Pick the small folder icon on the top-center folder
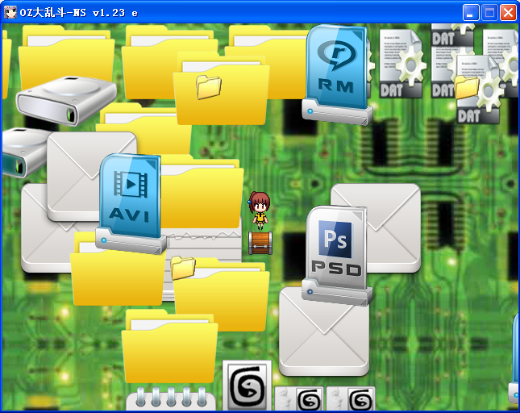Viewport: 520px width, 413px height. [208, 87]
